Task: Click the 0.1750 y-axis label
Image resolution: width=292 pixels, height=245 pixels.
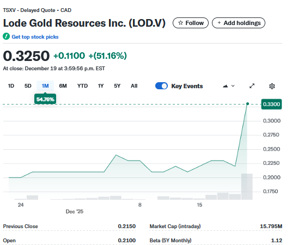Action: (270, 192)
